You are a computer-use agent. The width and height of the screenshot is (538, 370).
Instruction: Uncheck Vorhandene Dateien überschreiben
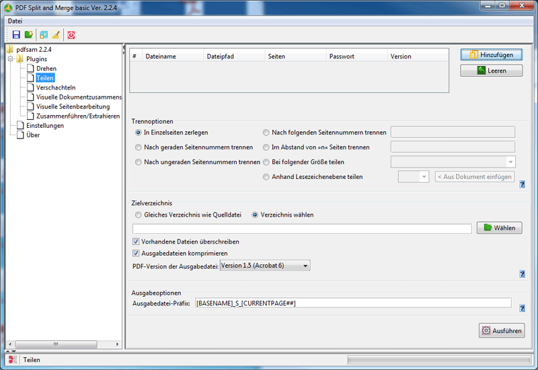pos(136,242)
